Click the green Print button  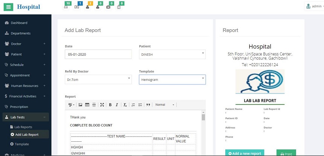286,153
